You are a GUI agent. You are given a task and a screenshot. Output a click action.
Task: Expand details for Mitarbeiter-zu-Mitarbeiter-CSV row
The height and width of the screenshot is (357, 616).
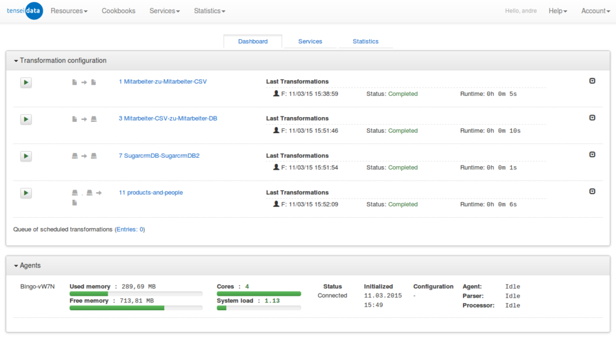[593, 81]
